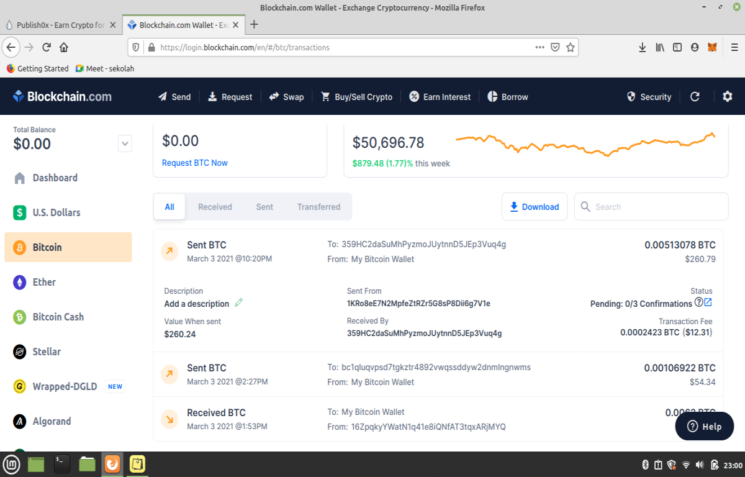Open transaction in block explorer icon
The height and width of the screenshot is (477, 745).
pos(708,302)
